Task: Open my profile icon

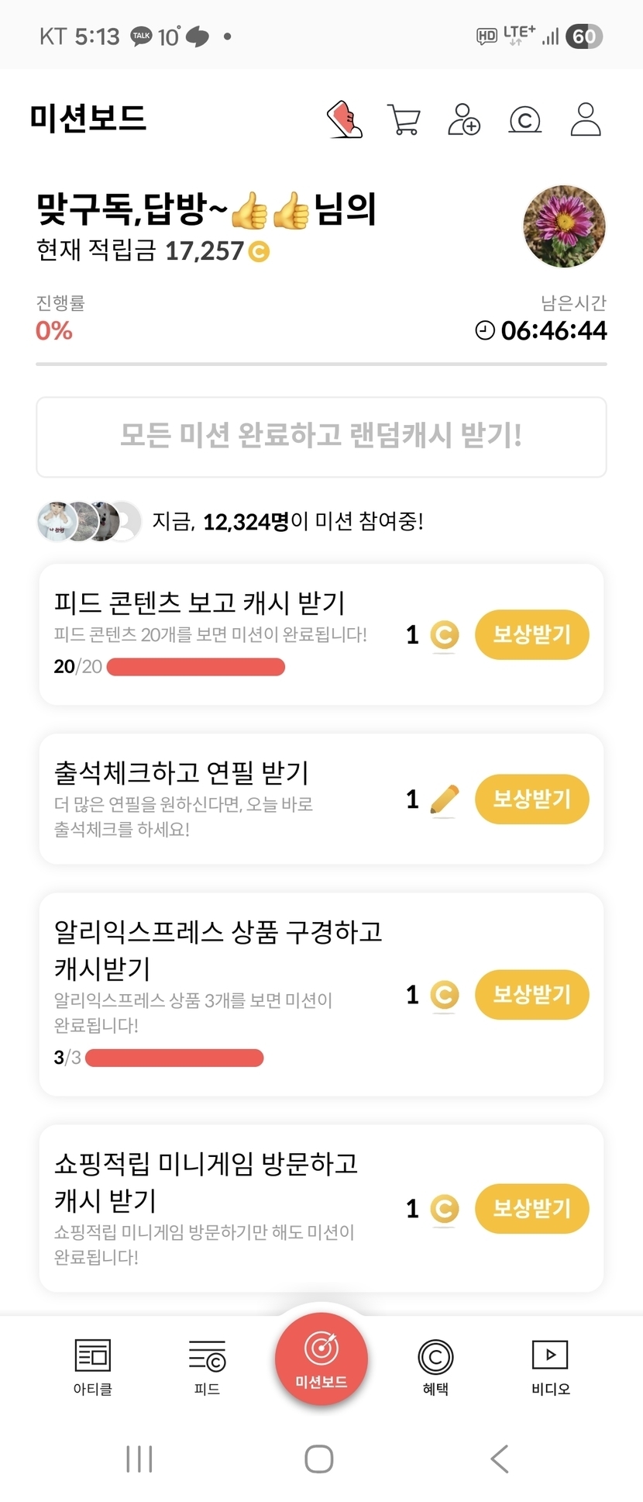Action: pos(585,119)
